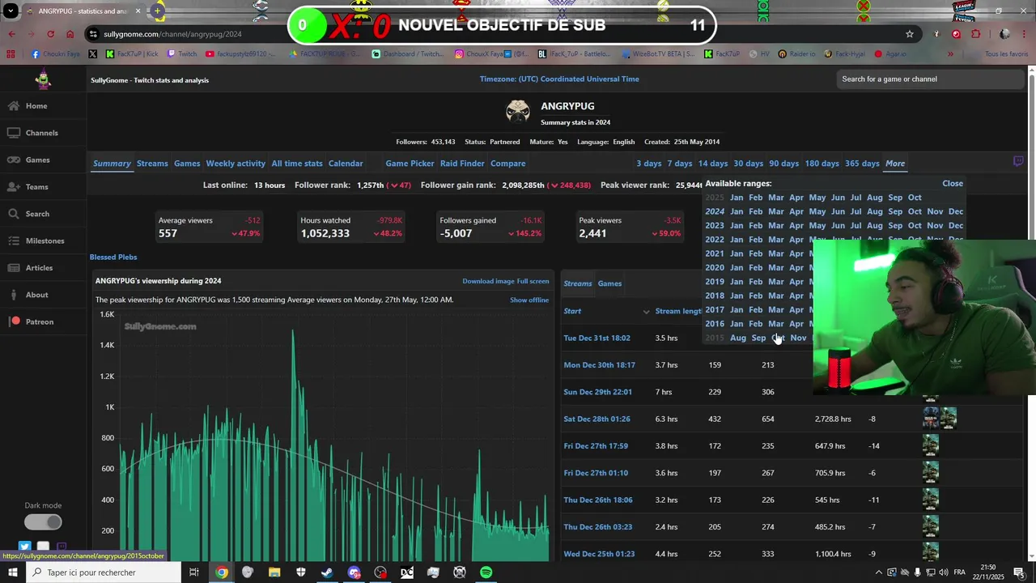1036x583 pixels.
Task: Open Spotify from the taskbar
Action: pos(486,572)
